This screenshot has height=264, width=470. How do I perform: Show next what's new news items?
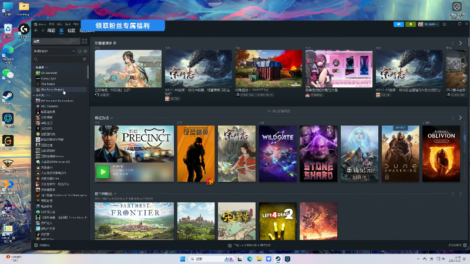point(461,43)
